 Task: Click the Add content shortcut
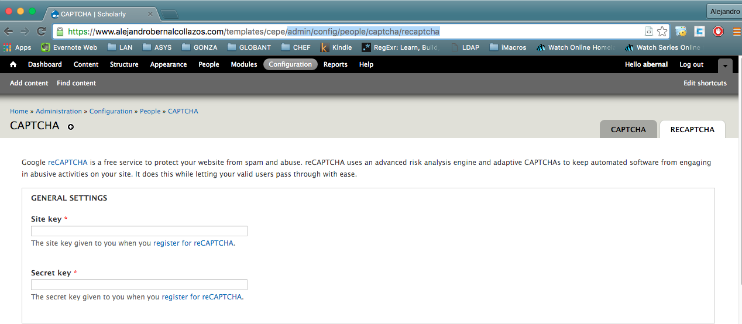point(29,83)
